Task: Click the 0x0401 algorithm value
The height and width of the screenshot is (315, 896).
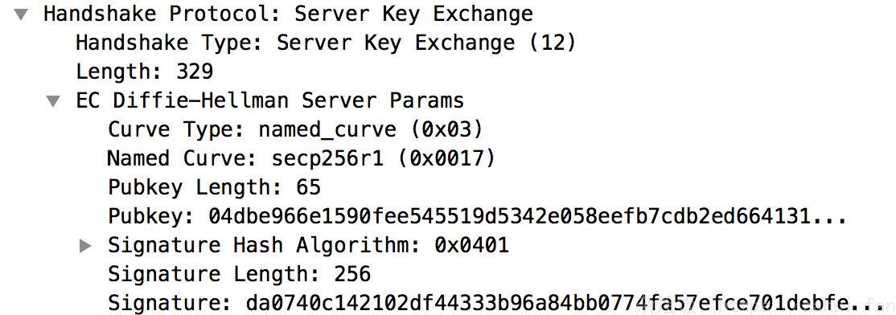Action: point(471,245)
